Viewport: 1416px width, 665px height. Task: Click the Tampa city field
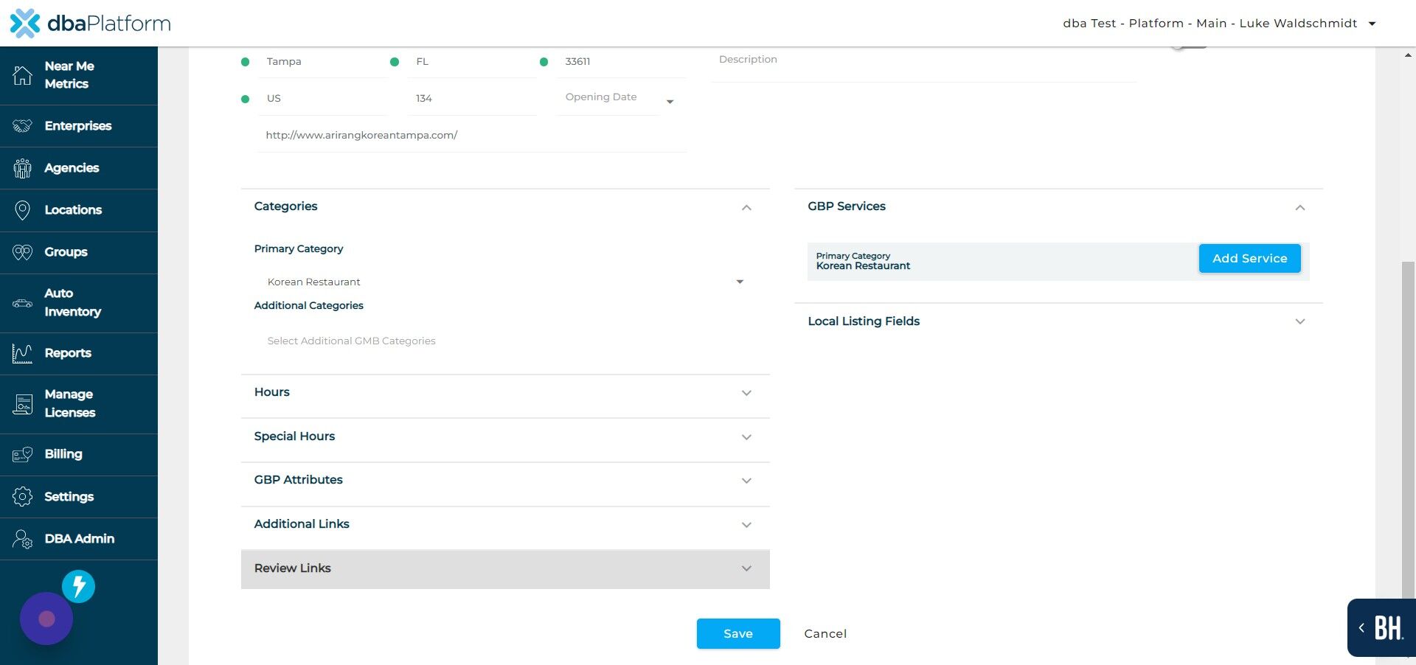tap(322, 62)
